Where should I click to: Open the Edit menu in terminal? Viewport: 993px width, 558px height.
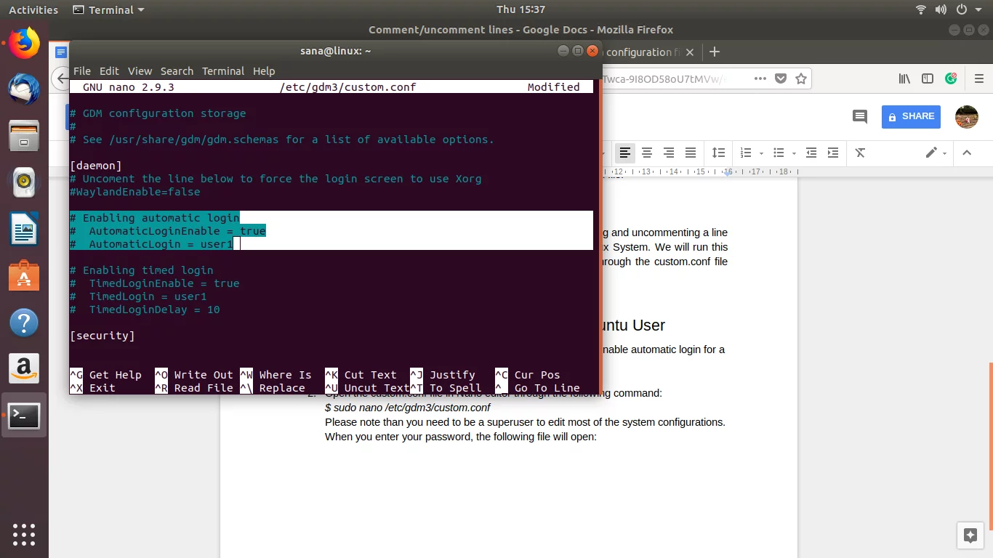pos(109,70)
